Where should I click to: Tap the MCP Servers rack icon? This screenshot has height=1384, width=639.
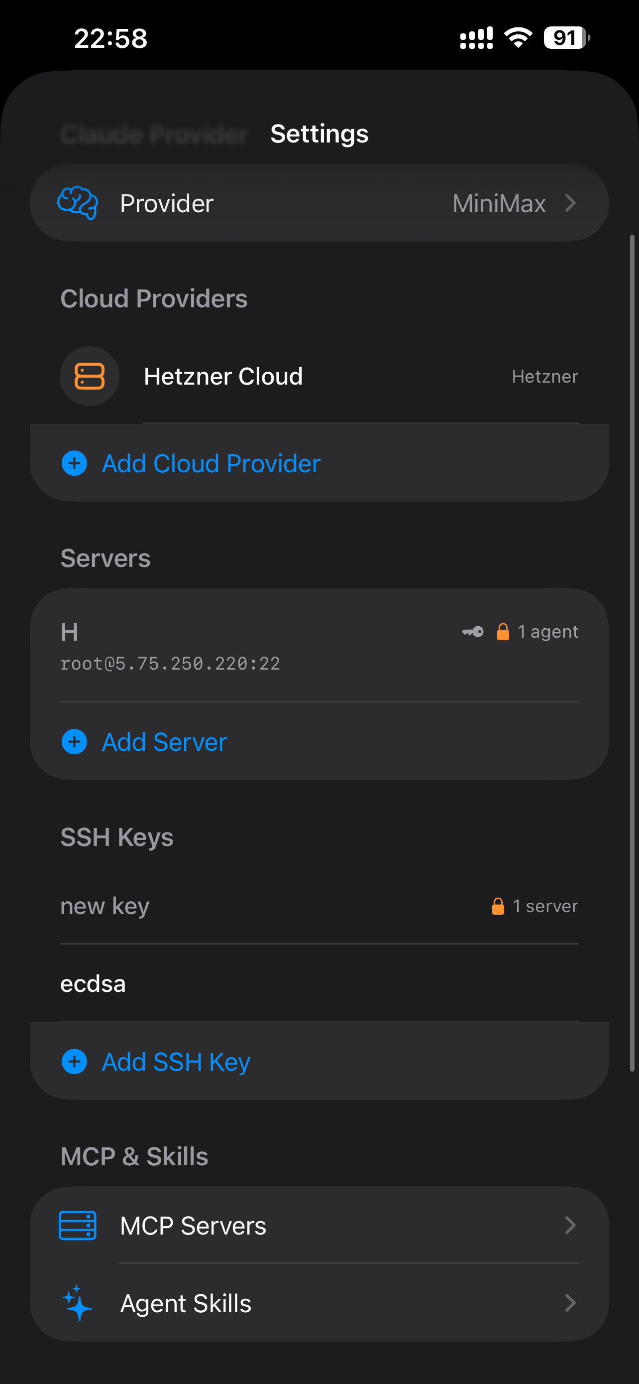click(x=78, y=1226)
